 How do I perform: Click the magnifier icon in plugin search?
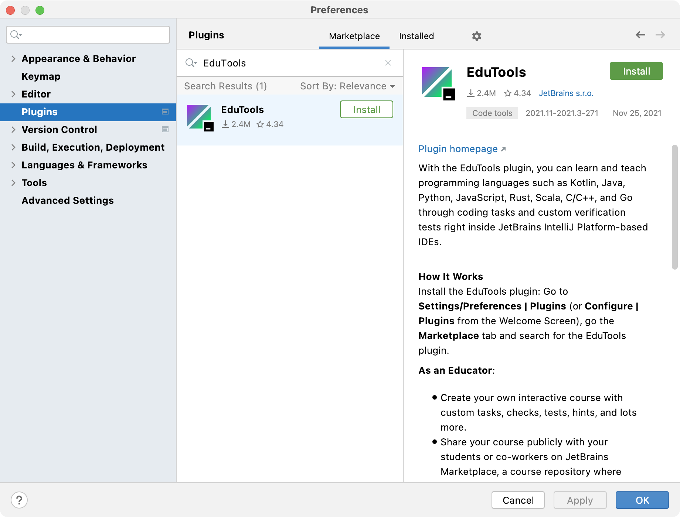tap(191, 63)
